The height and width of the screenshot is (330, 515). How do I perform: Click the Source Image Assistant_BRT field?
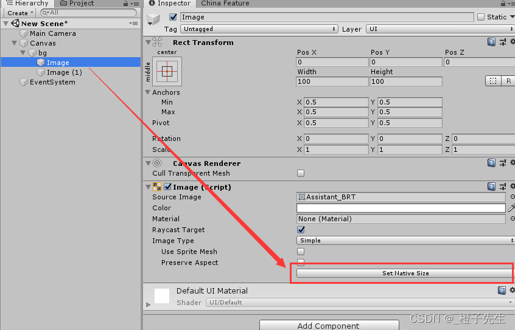tap(401, 197)
